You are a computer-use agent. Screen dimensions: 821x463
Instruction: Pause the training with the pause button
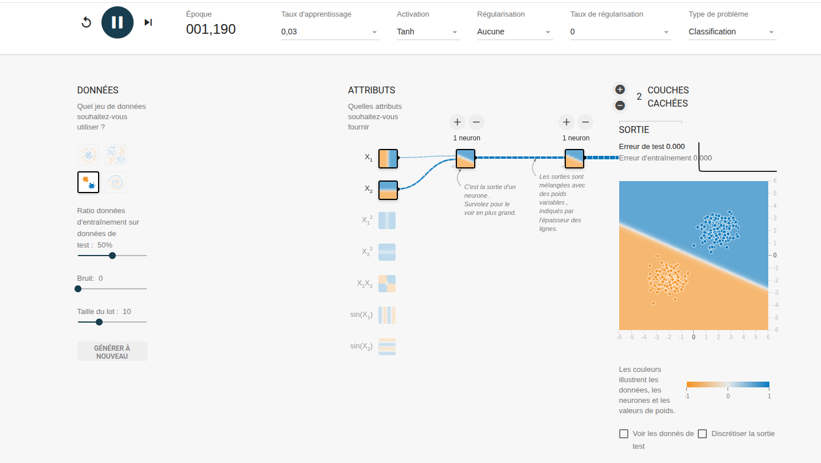118,22
